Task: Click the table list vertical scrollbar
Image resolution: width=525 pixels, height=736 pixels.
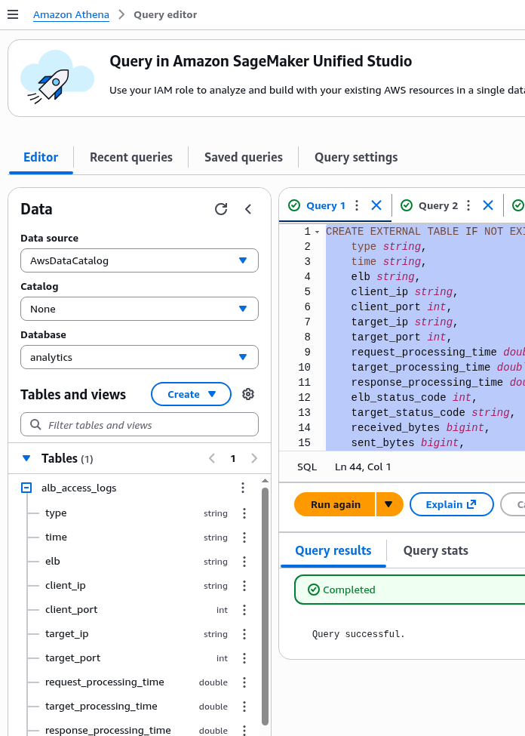Action: [x=265, y=604]
